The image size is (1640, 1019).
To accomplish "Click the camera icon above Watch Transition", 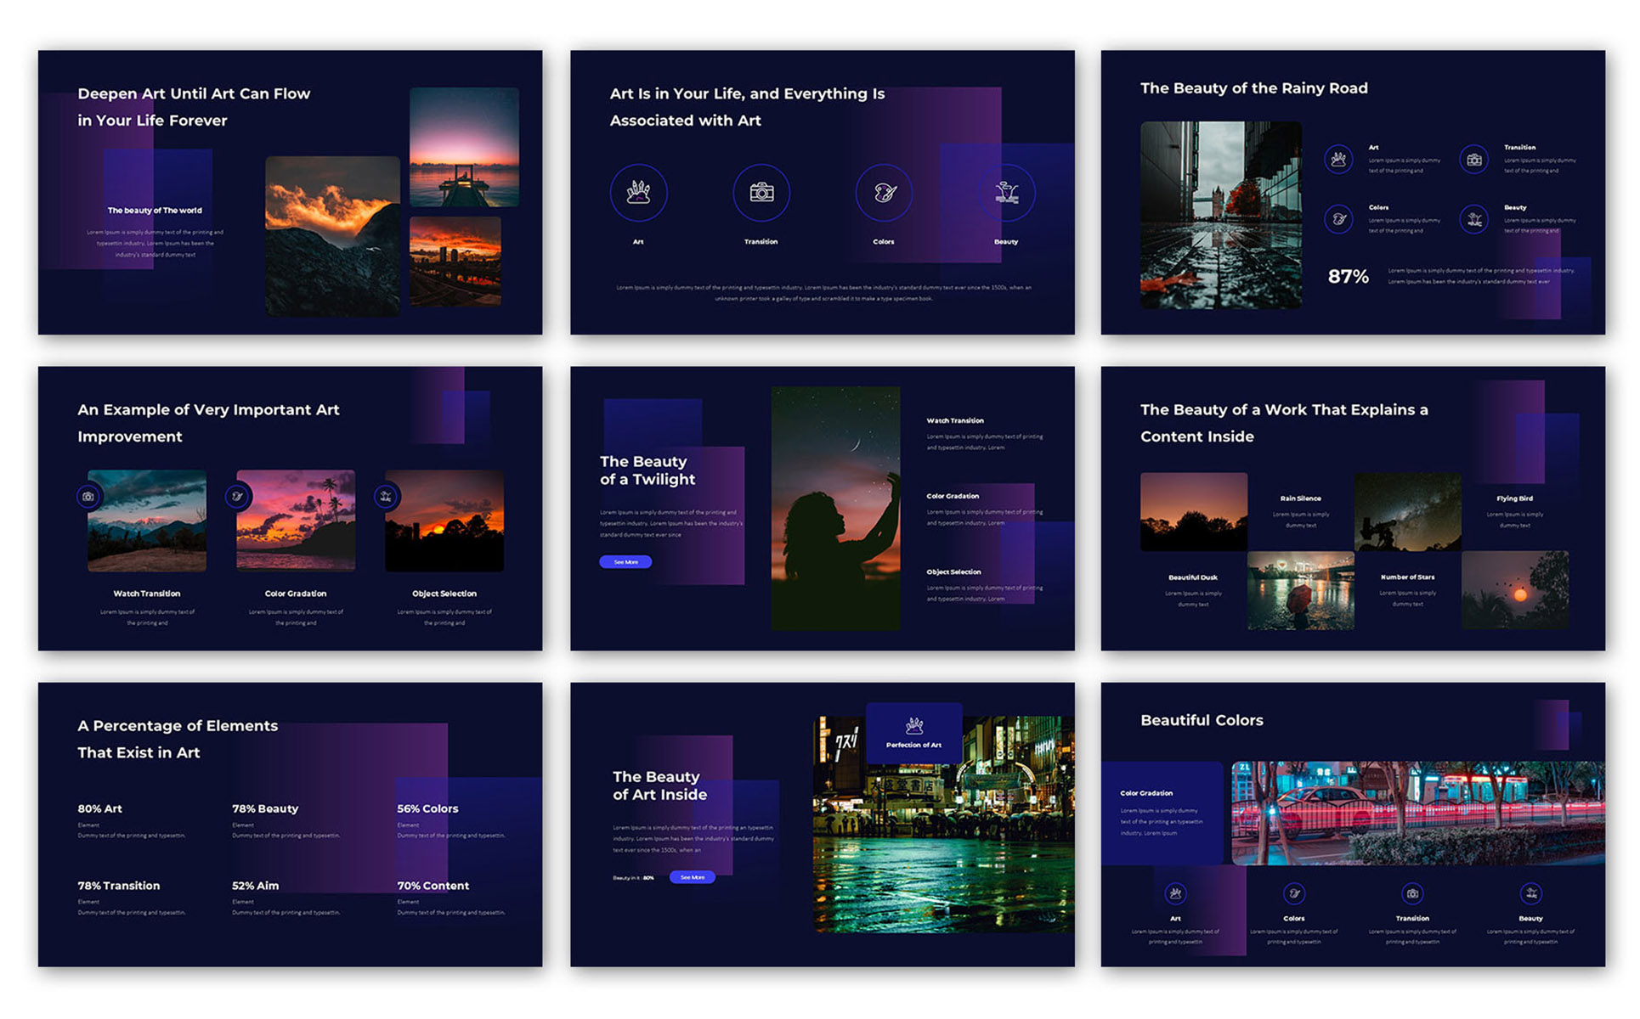I will point(88,496).
